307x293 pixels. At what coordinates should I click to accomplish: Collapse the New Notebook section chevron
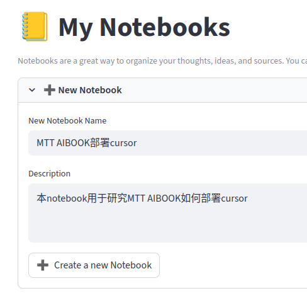click(32, 90)
